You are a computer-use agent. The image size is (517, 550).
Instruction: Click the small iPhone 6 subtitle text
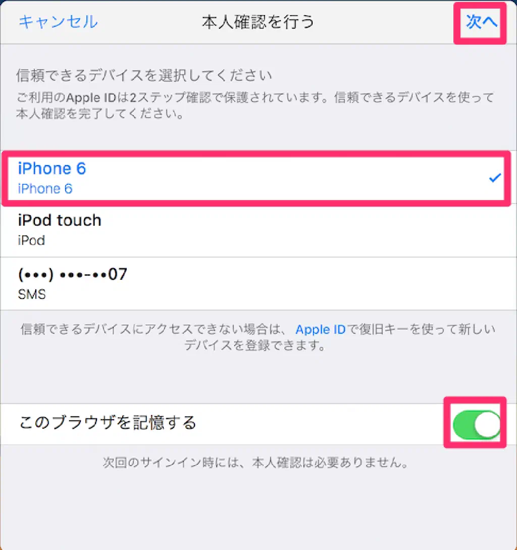coord(45,189)
